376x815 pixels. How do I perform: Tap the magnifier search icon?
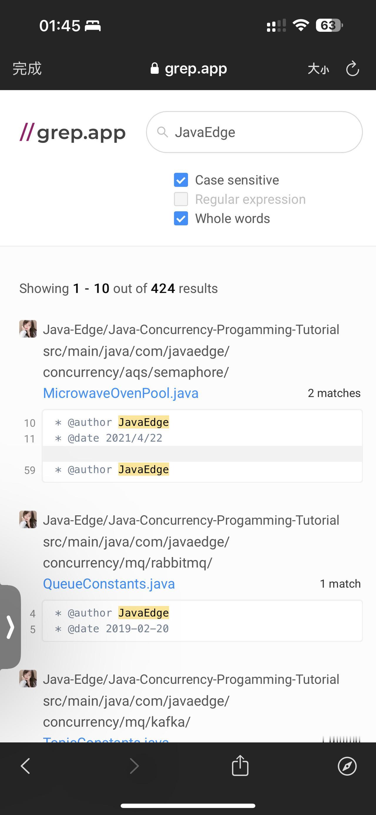(x=162, y=132)
